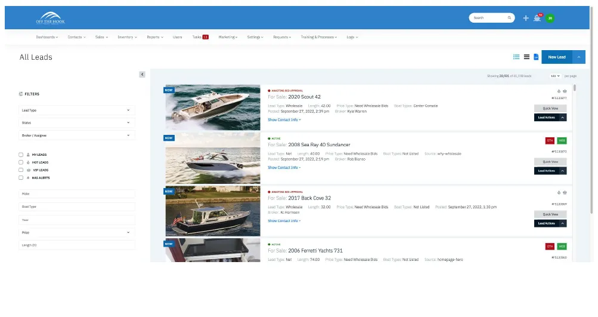Open Quick View for 2017 Back Cove 32

(550, 214)
